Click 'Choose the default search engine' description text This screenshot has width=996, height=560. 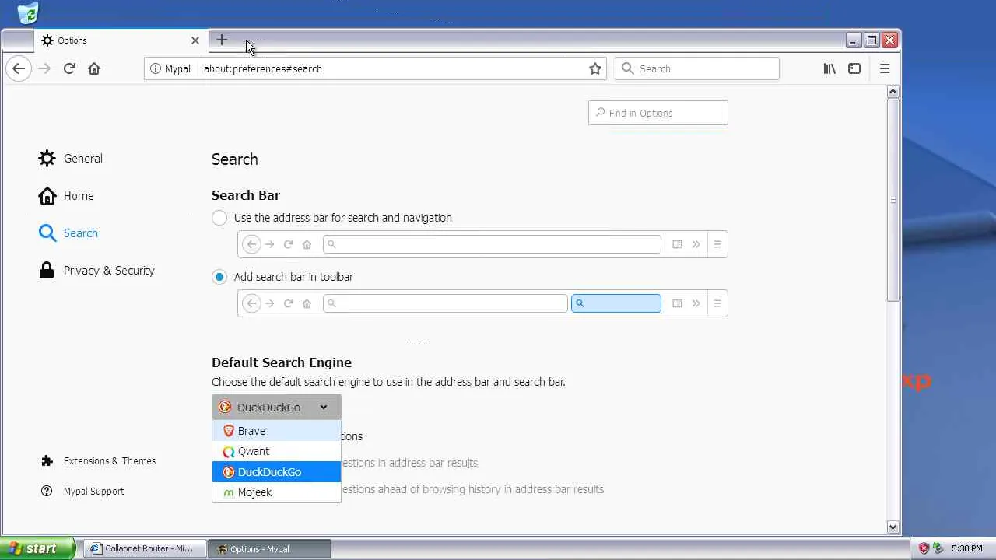point(388,382)
